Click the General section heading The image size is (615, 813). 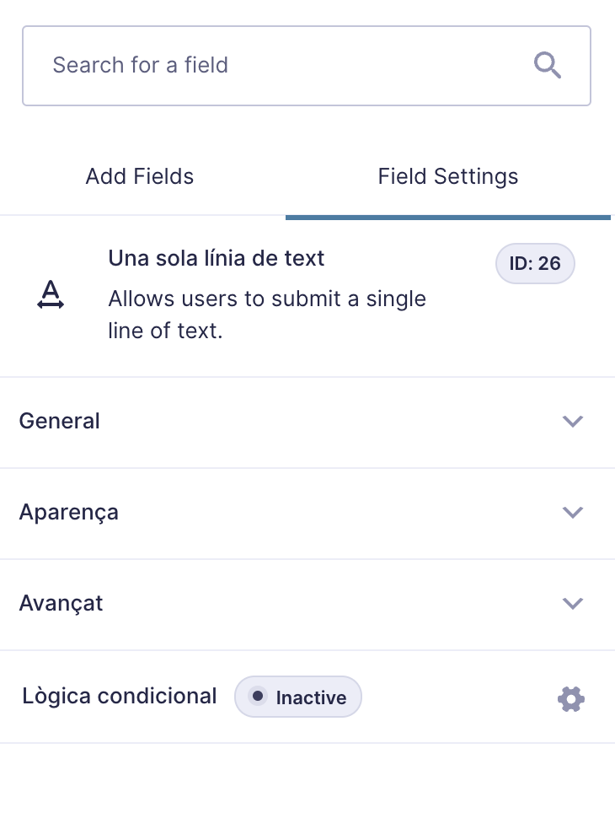60,421
